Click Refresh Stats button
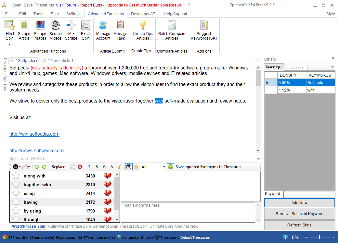338x243 pixels. (299, 225)
